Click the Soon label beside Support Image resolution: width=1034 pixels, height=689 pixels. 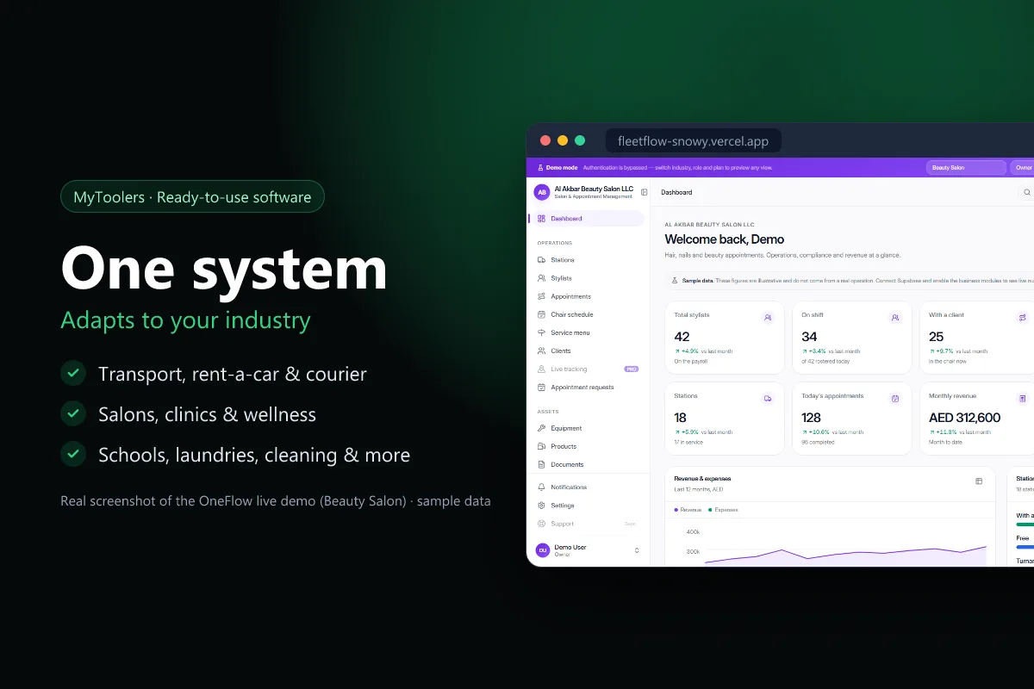[630, 524]
